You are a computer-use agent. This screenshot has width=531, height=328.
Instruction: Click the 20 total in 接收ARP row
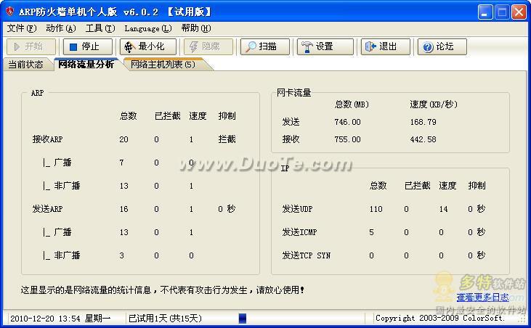pos(124,139)
